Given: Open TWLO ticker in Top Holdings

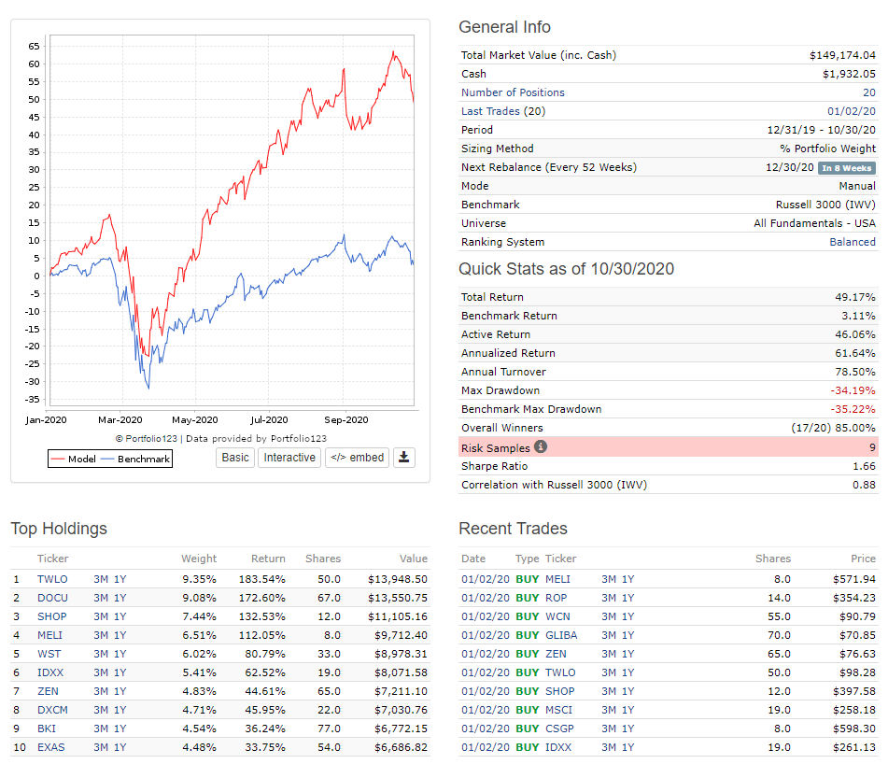Looking at the screenshot, I should coord(52,579).
